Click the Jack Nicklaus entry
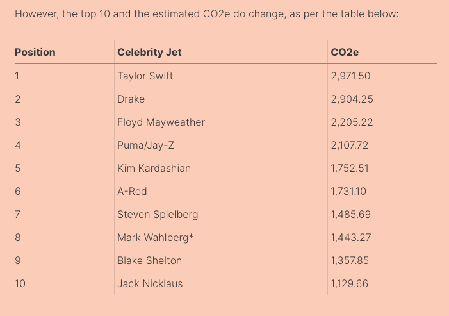The image size is (449, 316). click(x=150, y=283)
